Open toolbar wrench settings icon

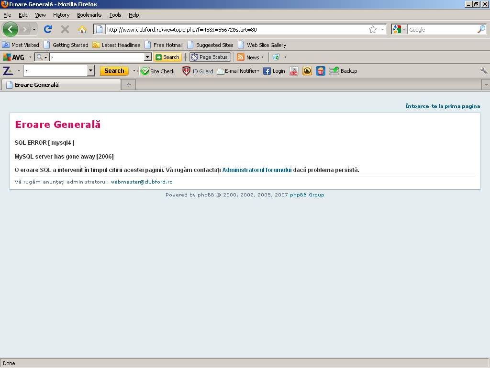point(484,71)
